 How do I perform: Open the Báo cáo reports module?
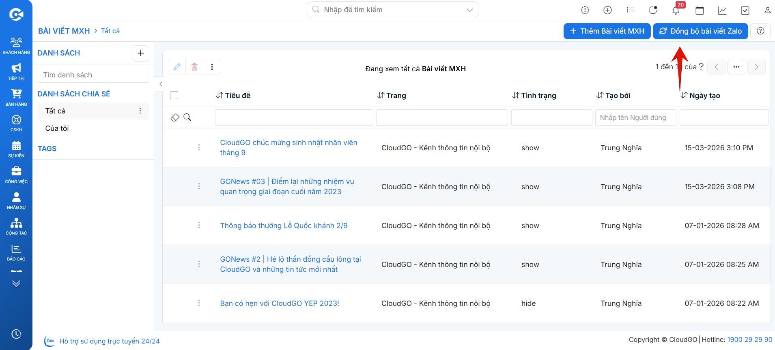(x=16, y=253)
